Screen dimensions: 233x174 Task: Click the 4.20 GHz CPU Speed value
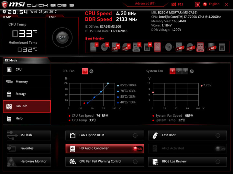[126, 14]
